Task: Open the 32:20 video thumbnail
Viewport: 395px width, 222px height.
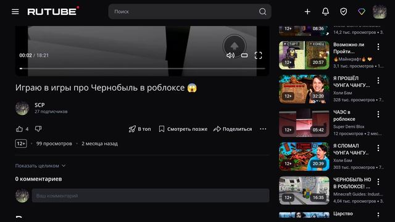Action: coord(304,89)
